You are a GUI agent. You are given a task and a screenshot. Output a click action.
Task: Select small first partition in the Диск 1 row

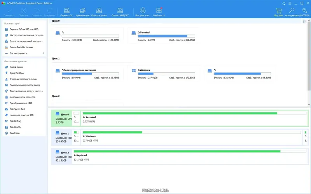(x=76, y=137)
